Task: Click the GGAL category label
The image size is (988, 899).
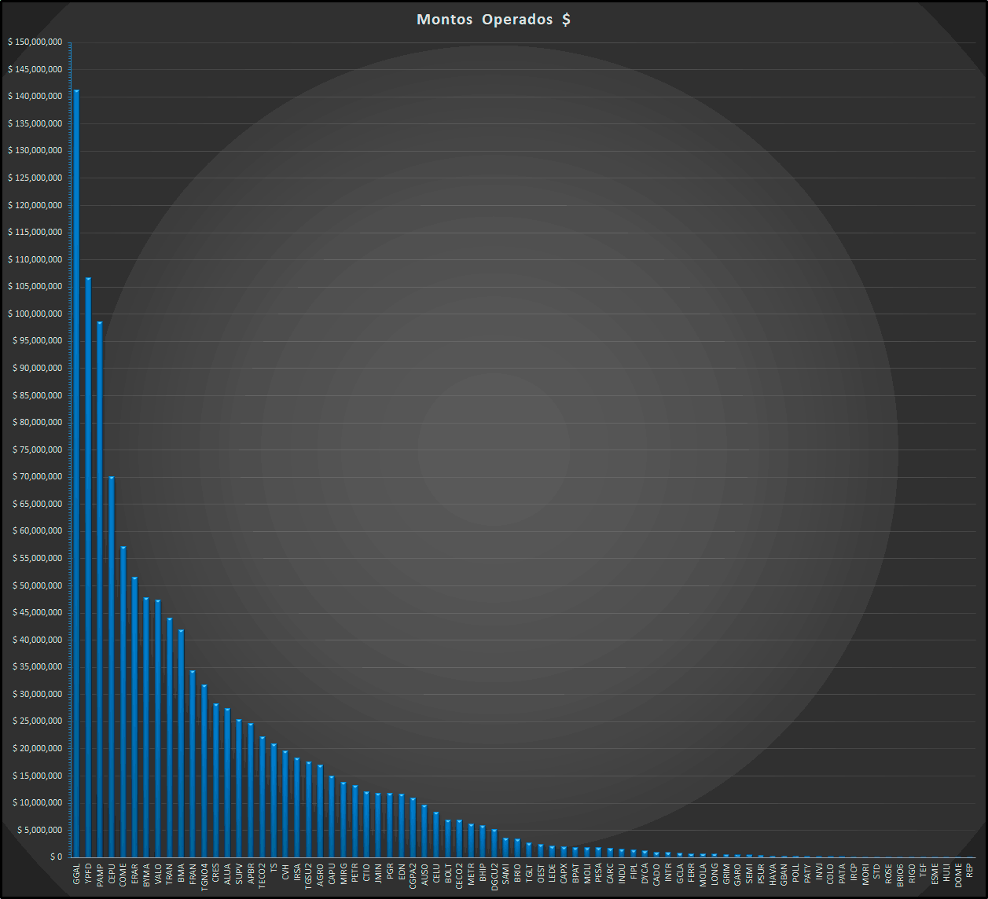Action: [x=76, y=875]
